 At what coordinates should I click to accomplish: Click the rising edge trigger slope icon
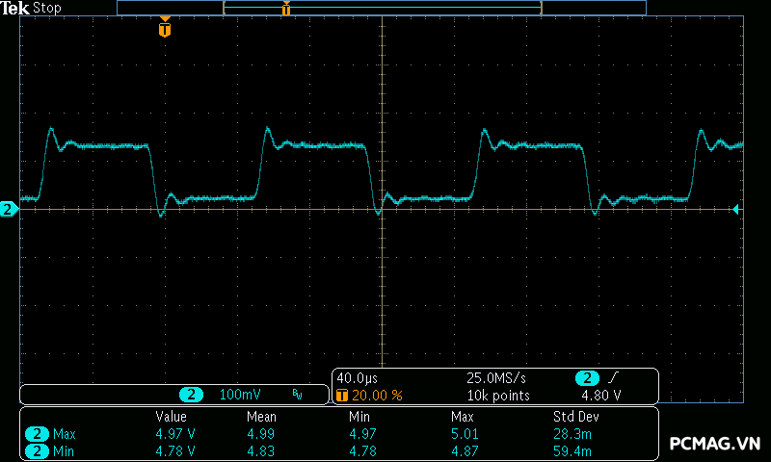(614, 378)
